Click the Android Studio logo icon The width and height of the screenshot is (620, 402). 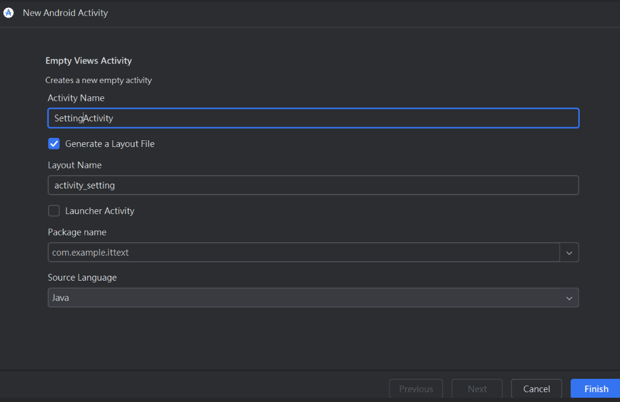pyautogui.click(x=9, y=13)
